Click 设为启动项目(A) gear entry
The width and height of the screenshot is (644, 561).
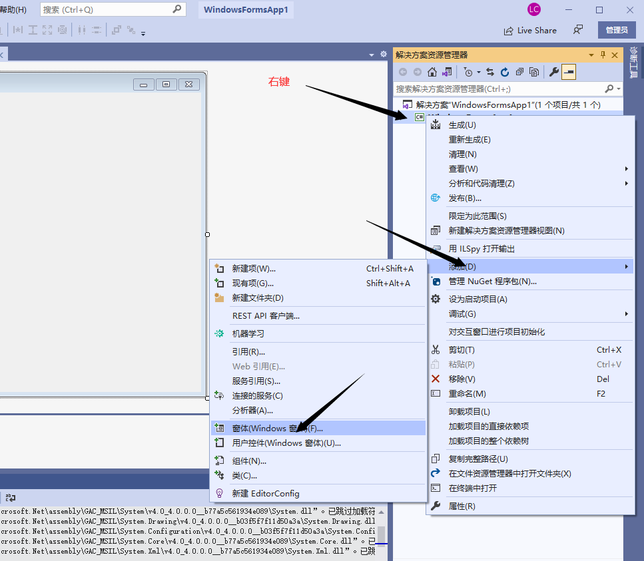(x=530, y=299)
